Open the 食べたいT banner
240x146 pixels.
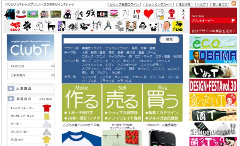(213, 100)
